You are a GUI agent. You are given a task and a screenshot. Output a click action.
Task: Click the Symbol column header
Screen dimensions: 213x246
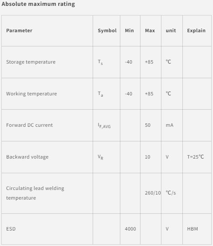click(107, 31)
